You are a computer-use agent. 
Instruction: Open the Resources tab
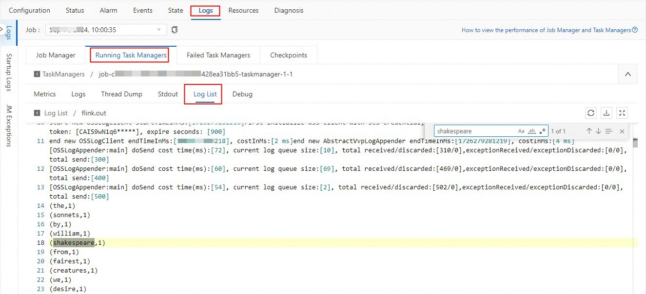[x=244, y=10]
